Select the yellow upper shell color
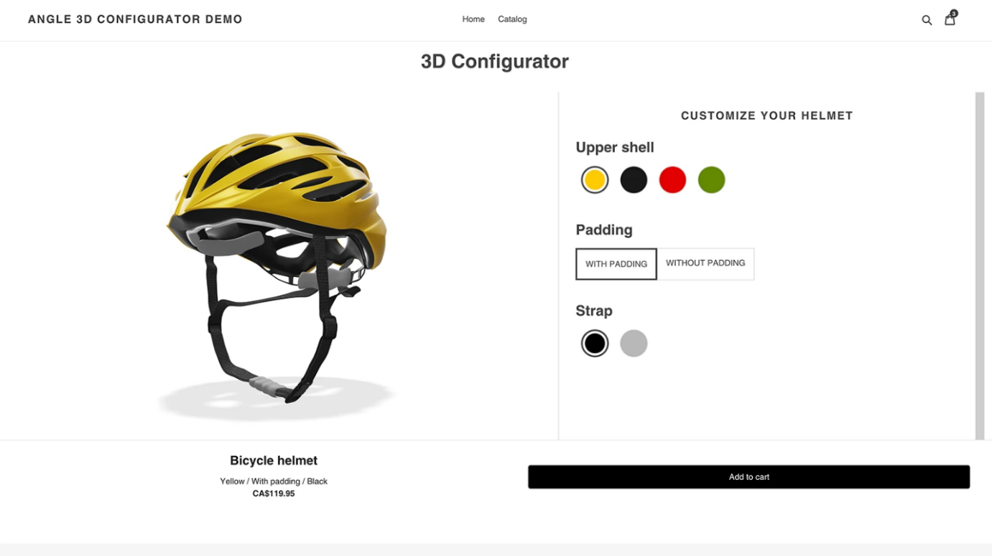 point(595,180)
